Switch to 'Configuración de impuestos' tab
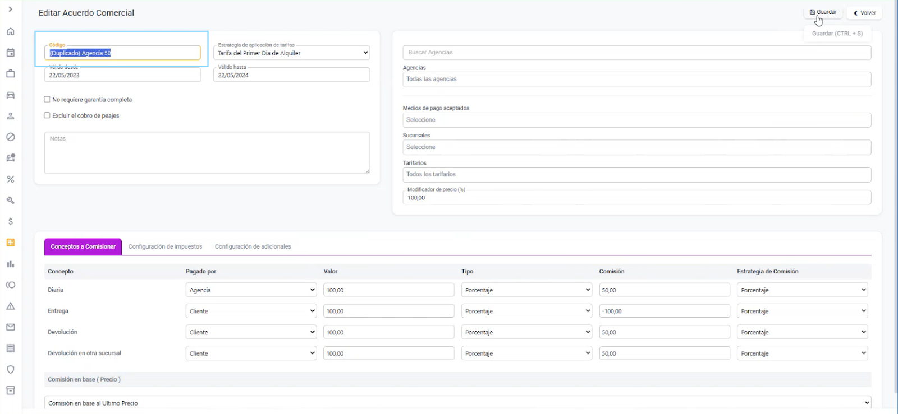Viewport: 898px width, 414px height. (x=165, y=246)
